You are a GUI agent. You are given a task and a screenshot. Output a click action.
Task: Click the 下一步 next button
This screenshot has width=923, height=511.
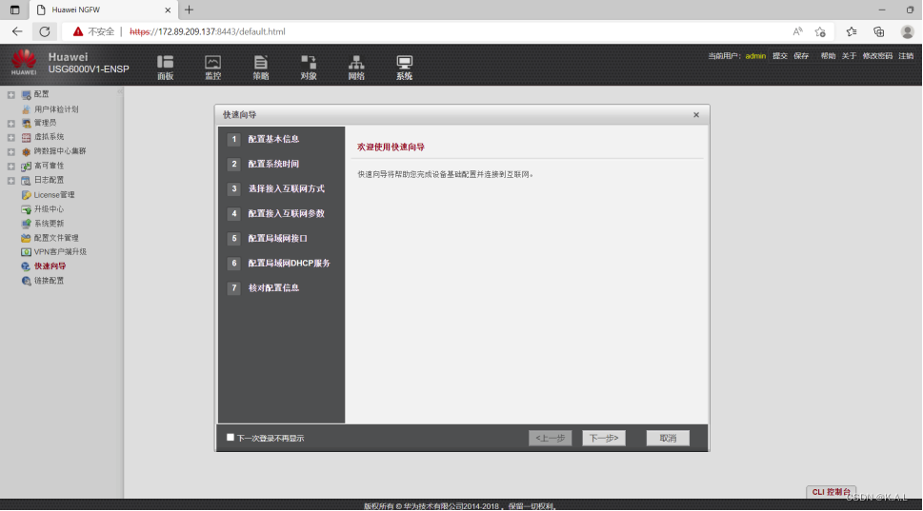pos(604,438)
